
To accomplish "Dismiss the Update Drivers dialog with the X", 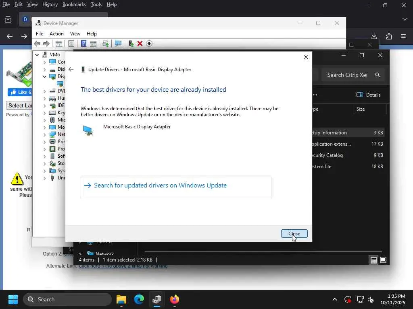I will 306,57.
